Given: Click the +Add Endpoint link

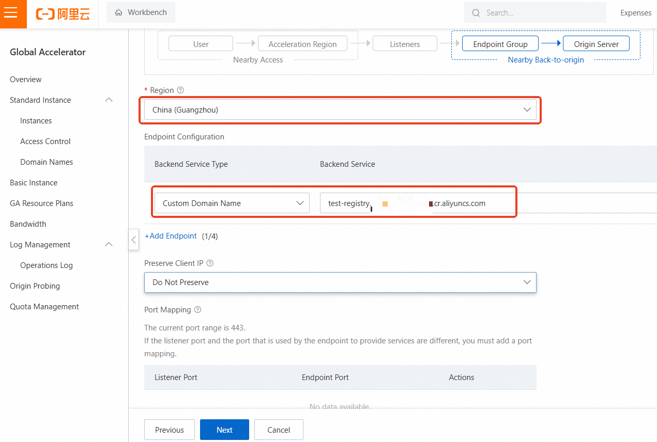Looking at the screenshot, I should point(171,236).
